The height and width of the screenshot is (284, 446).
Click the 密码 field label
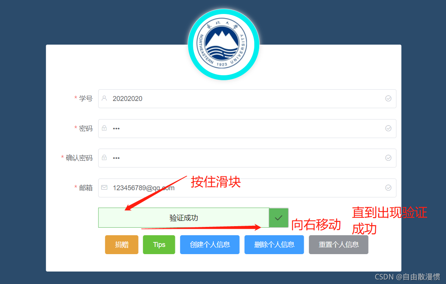coord(86,128)
